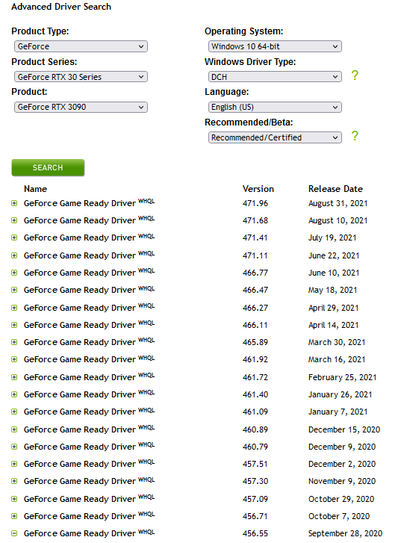Expand the driver row for version 471.68

(14, 220)
